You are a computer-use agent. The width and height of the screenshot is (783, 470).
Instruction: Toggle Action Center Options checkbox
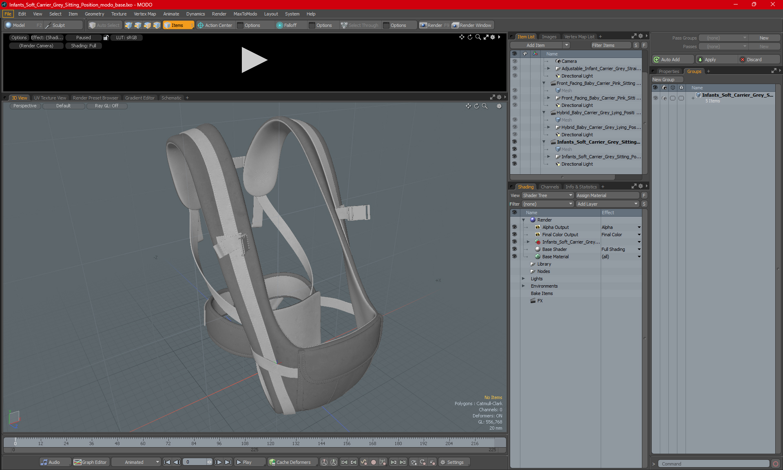[241, 25]
